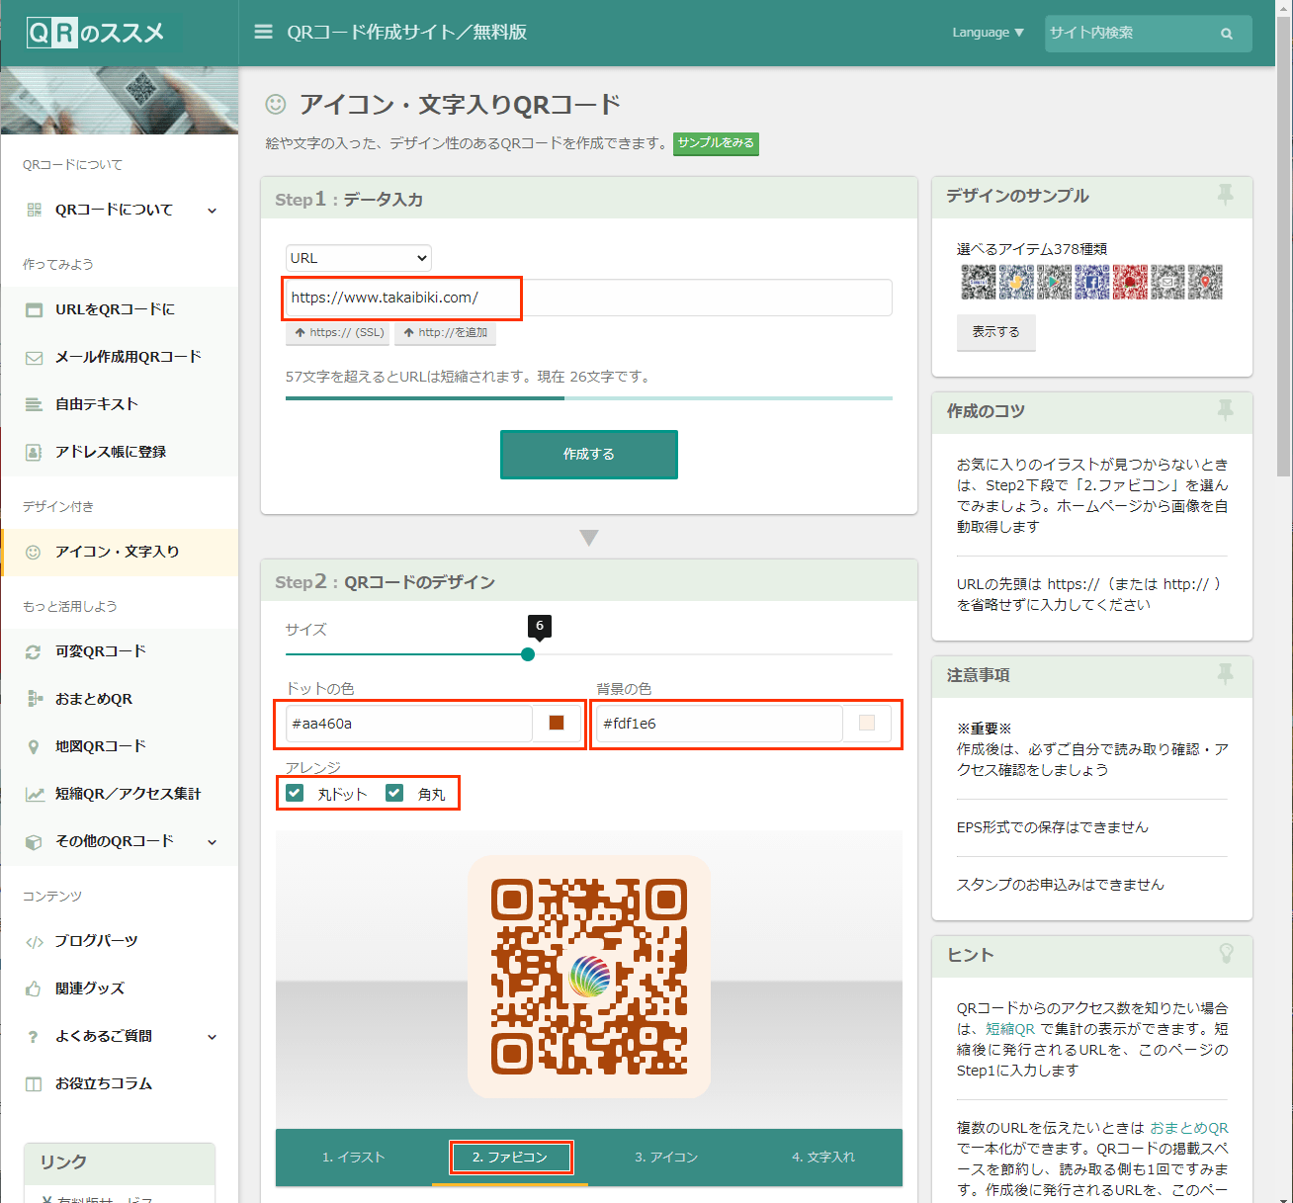The width and height of the screenshot is (1293, 1203).
Task: Click QRコードについて sidebar icon
Action: click(x=34, y=210)
